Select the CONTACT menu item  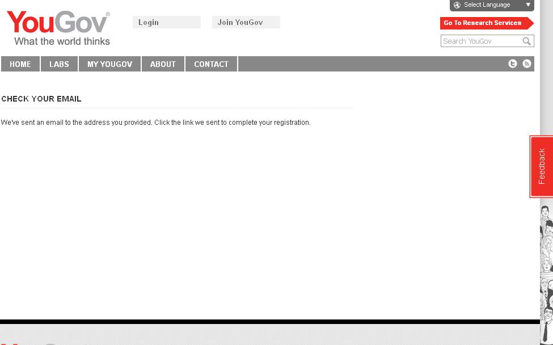coord(211,64)
